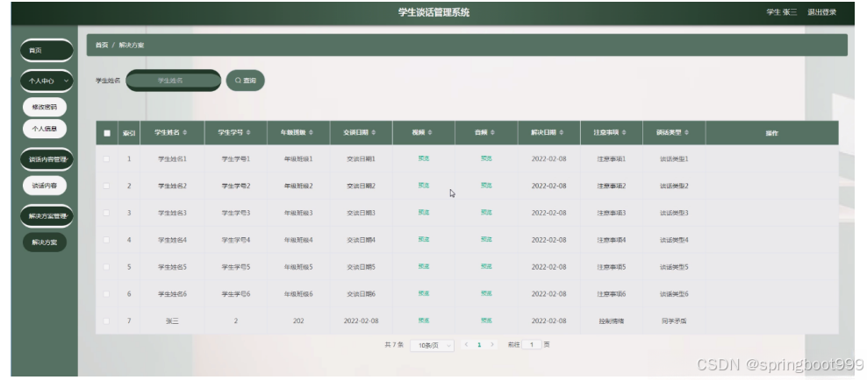Preview video for row 学生姓名1
This screenshot has width=867, height=380.
click(424, 158)
